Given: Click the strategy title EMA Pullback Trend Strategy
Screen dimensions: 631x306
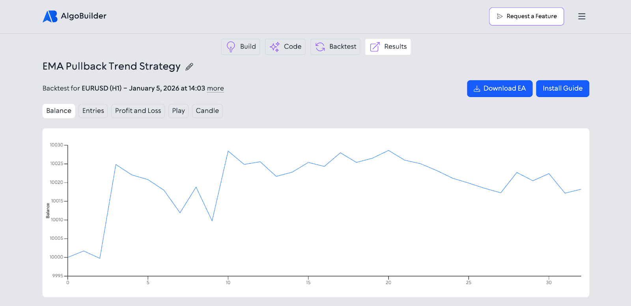Looking at the screenshot, I should pos(111,66).
